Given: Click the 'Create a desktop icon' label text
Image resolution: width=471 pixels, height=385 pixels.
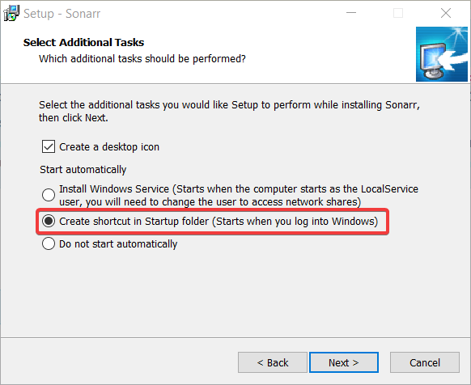Looking at the screenshot, I should point(109,147).
